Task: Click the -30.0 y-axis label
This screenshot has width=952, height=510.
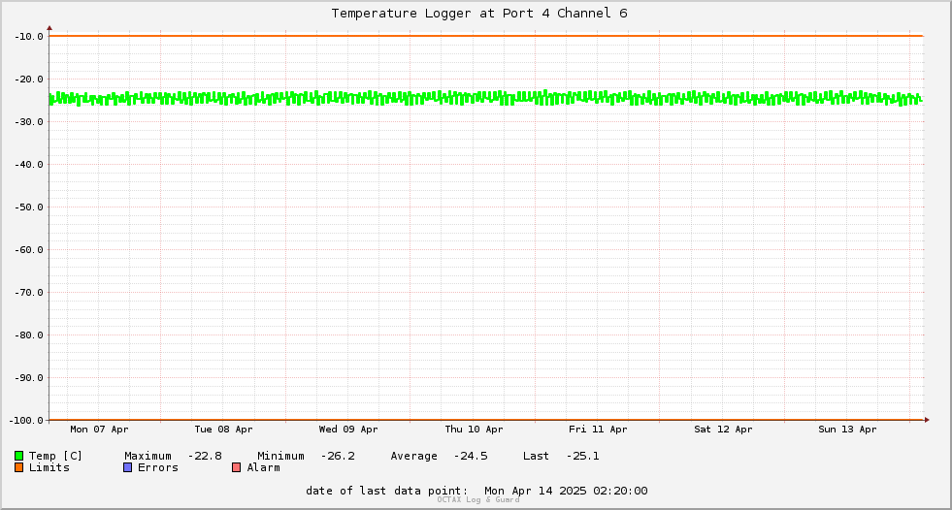Action: click(29, 122)
